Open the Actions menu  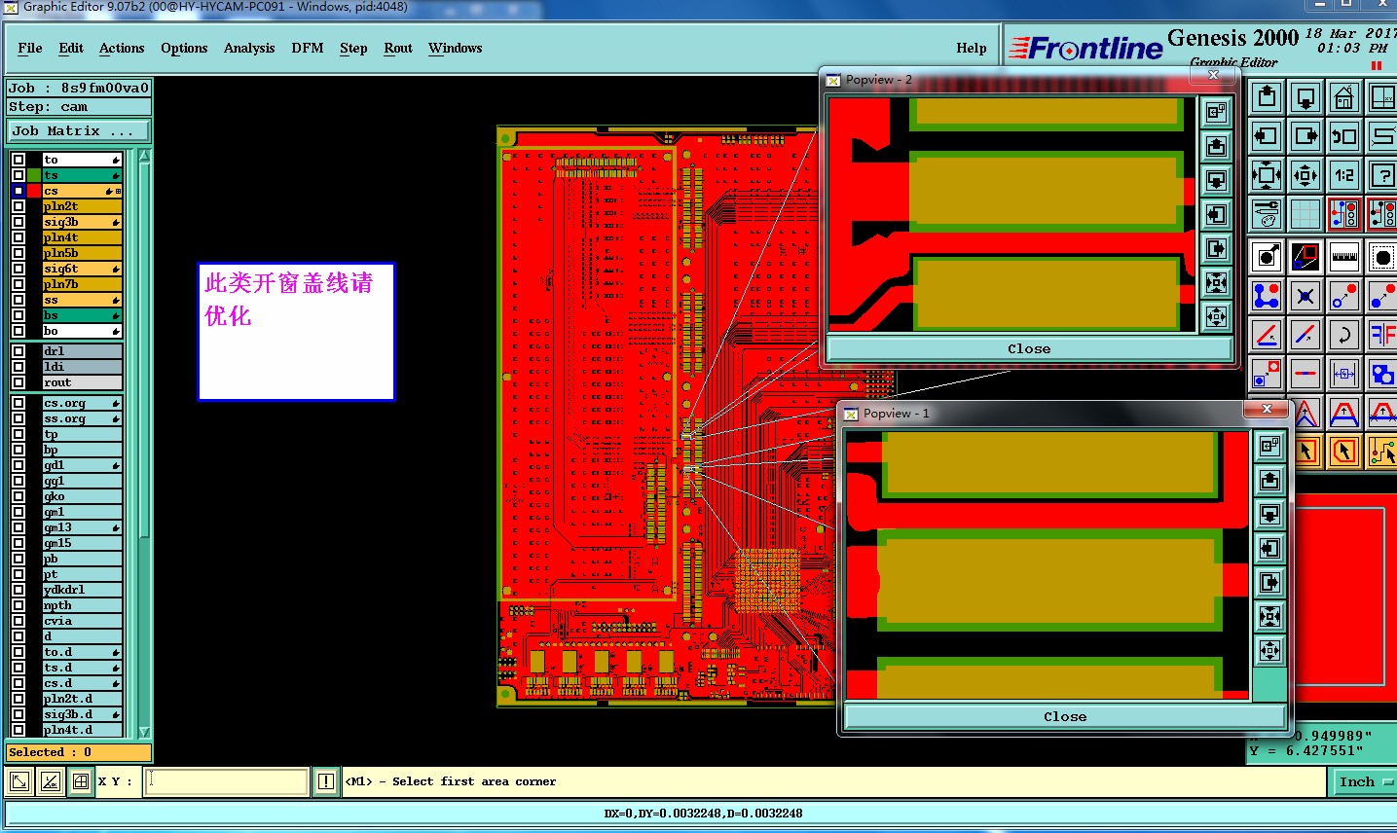click(x=122, y=48)
